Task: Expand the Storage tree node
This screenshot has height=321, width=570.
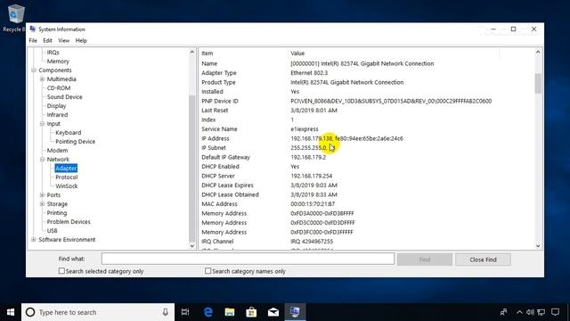Action: click(42, 204)
